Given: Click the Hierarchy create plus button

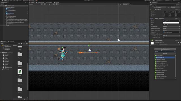Looking at the screenshot, I should pos(1,4).
